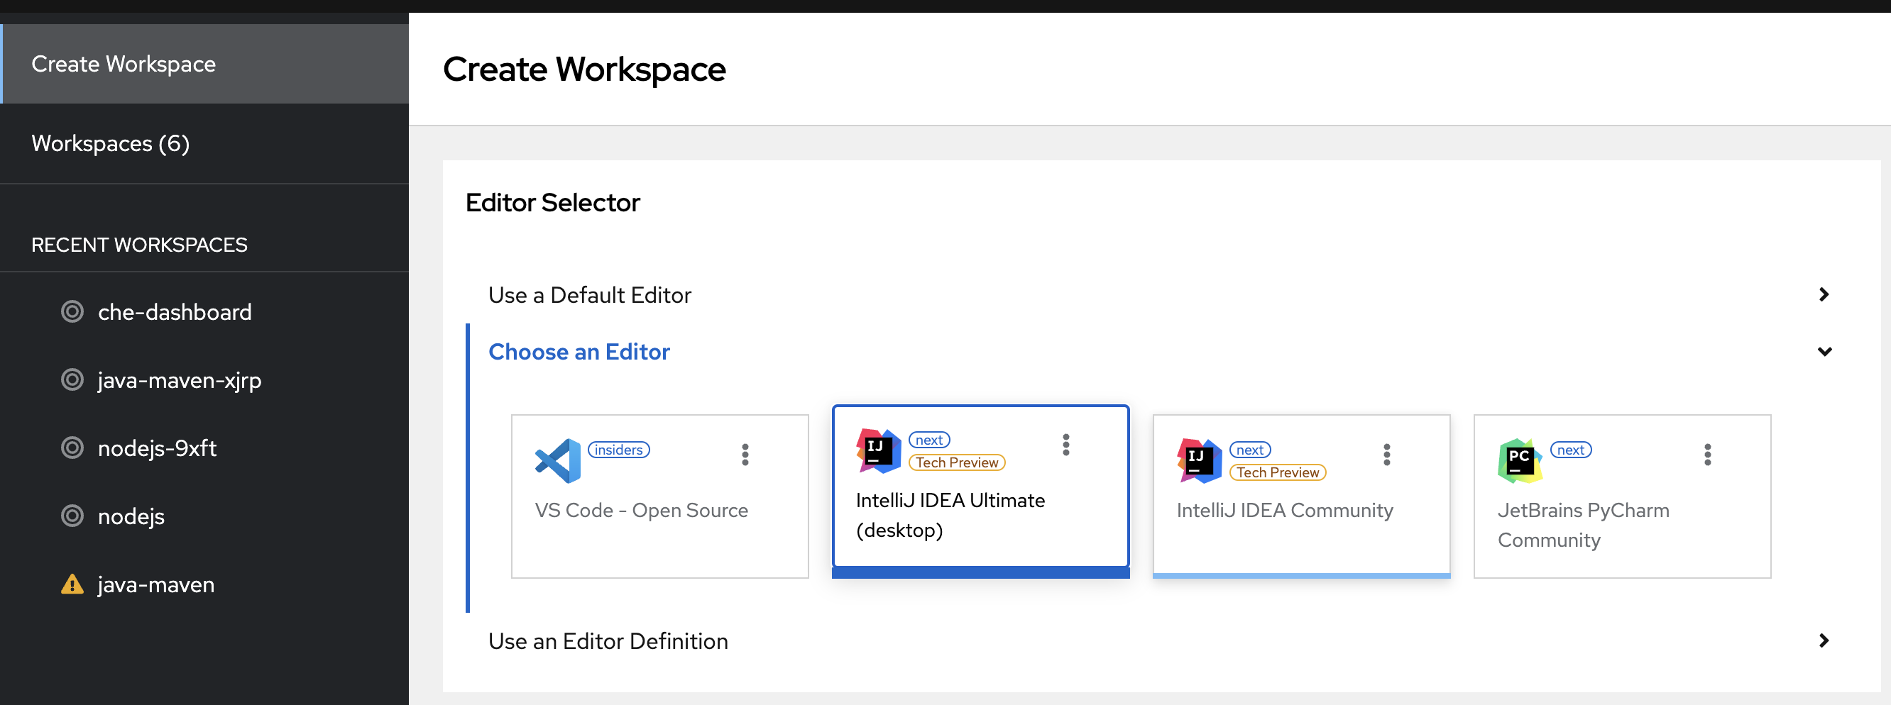Viewport: 1891px width, 705px height.
Task: Click the Choose an Editor link
Action: pos(579,351)
